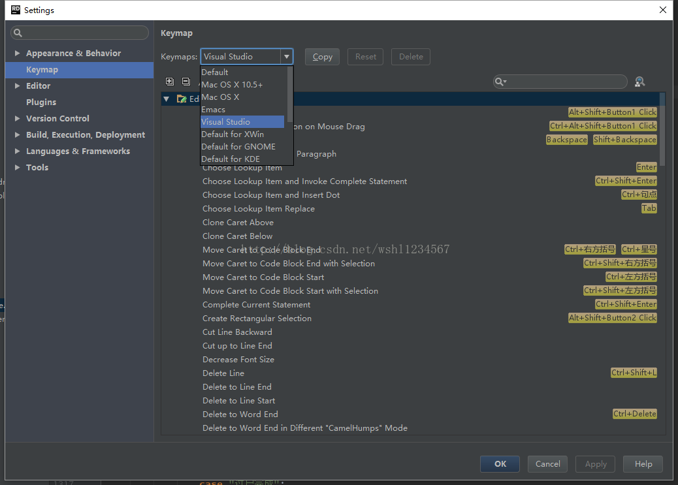Image resolution: width=678 pixels, height=485 pixels.
Task: Close the Settings dialog window
Action: pos(663,10)
